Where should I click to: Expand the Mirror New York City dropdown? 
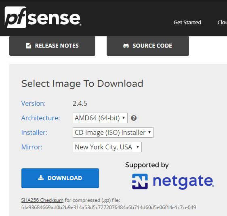point(107,147)
